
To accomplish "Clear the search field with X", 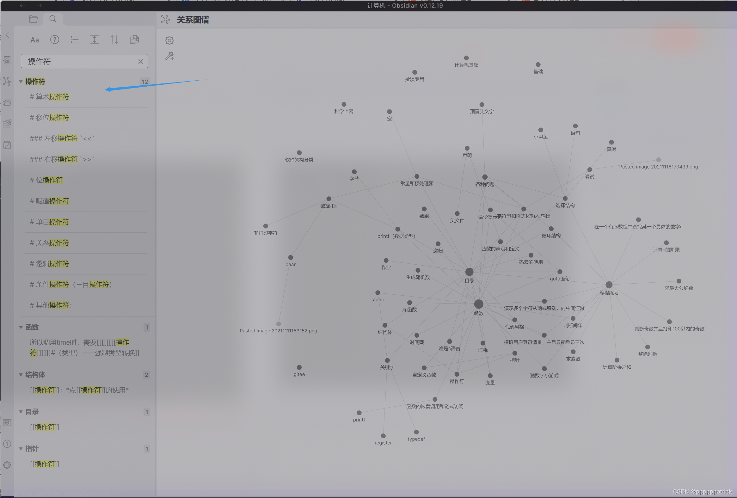I will pyautogui.click(x=140, y=62).
